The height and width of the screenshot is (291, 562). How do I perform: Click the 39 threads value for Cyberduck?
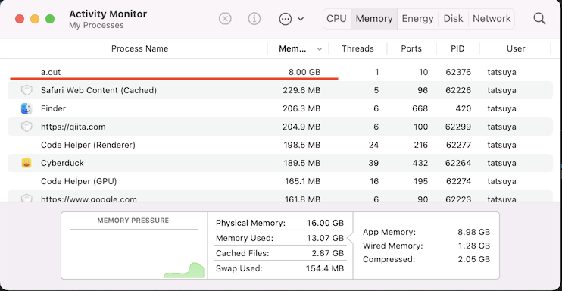(x=373, y=163)
